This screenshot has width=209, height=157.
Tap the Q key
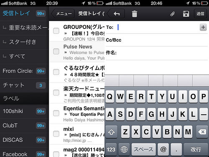tap(110, 96)
